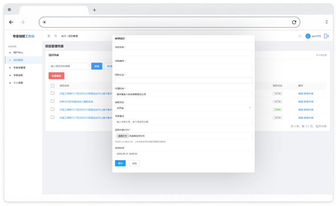
Task: Click the green 已结束 status tag
Action: click(x=278, y=110)
